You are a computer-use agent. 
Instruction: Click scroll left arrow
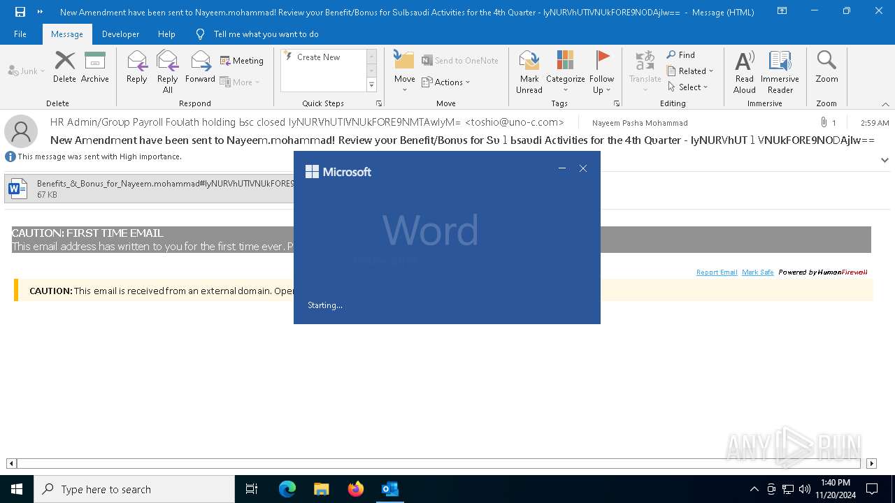pos(11,463)
